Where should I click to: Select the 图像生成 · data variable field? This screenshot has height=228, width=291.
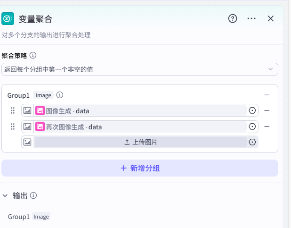click(140, 111)
